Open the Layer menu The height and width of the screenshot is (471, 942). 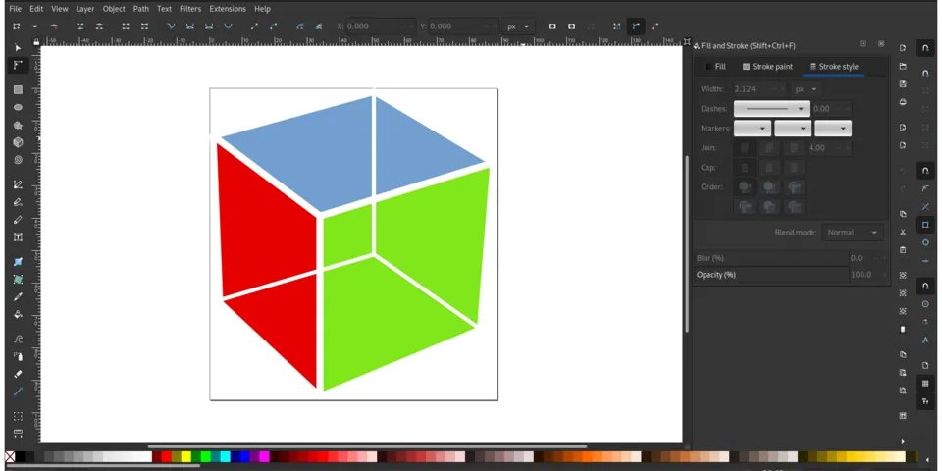point(85,9)
